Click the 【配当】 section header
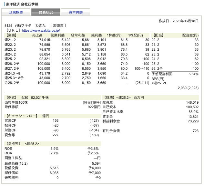The width and height of the screenshot is (204, 186). 158,35
